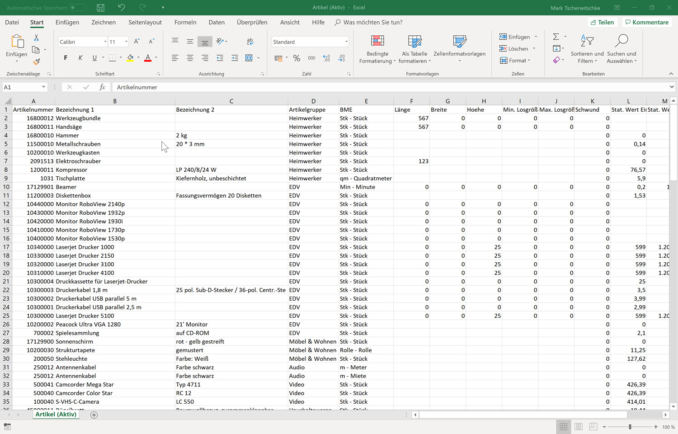
Task: Open the Name Box dropdown arrow
Action: tap(43, 87)
